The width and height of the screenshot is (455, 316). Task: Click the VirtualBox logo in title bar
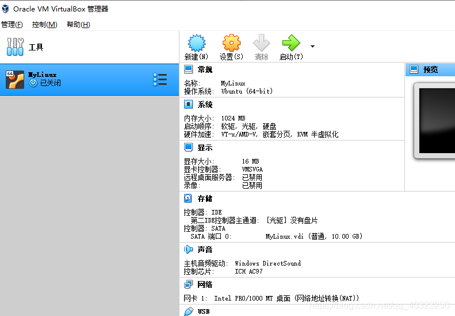5,9
